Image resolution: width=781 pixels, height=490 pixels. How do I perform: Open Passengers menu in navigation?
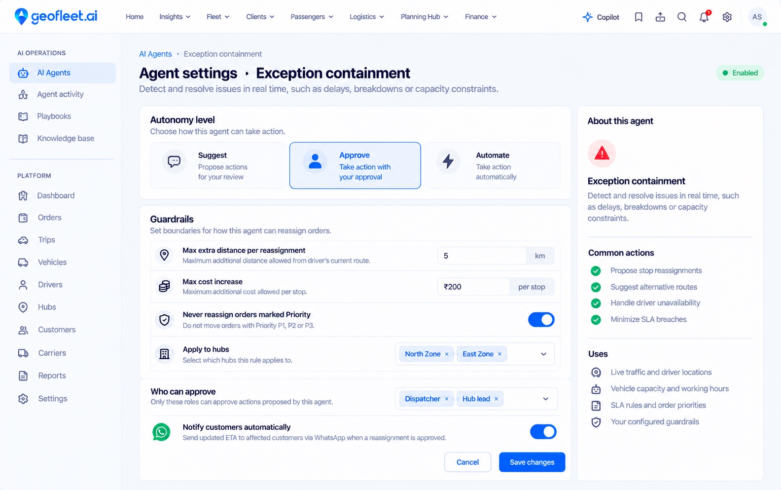[312, 17]
